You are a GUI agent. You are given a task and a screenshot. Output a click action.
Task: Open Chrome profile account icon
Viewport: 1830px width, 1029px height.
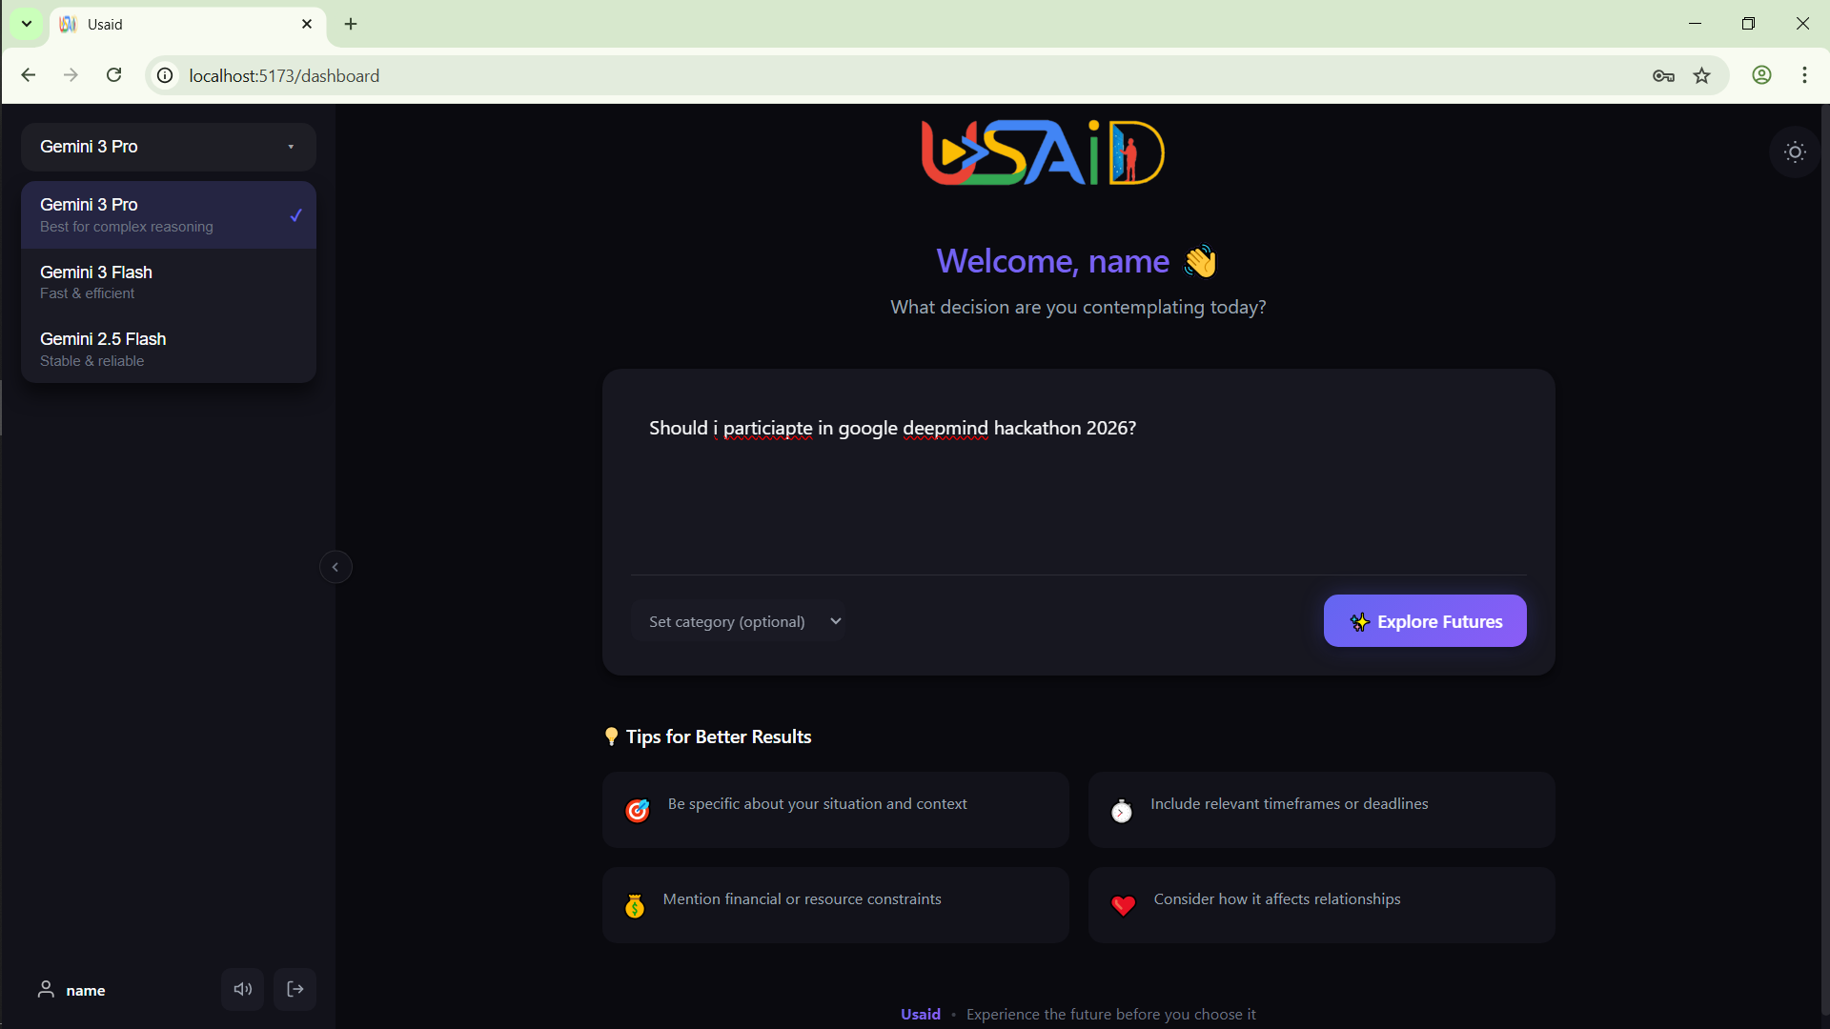coord(1761,75)
